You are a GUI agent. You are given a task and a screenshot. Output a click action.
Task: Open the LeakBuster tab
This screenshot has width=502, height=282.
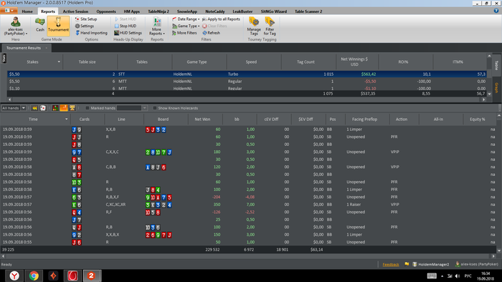(242, 11)
